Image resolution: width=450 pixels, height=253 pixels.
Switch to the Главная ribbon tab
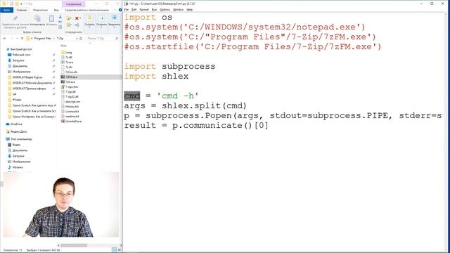[22, 10]
